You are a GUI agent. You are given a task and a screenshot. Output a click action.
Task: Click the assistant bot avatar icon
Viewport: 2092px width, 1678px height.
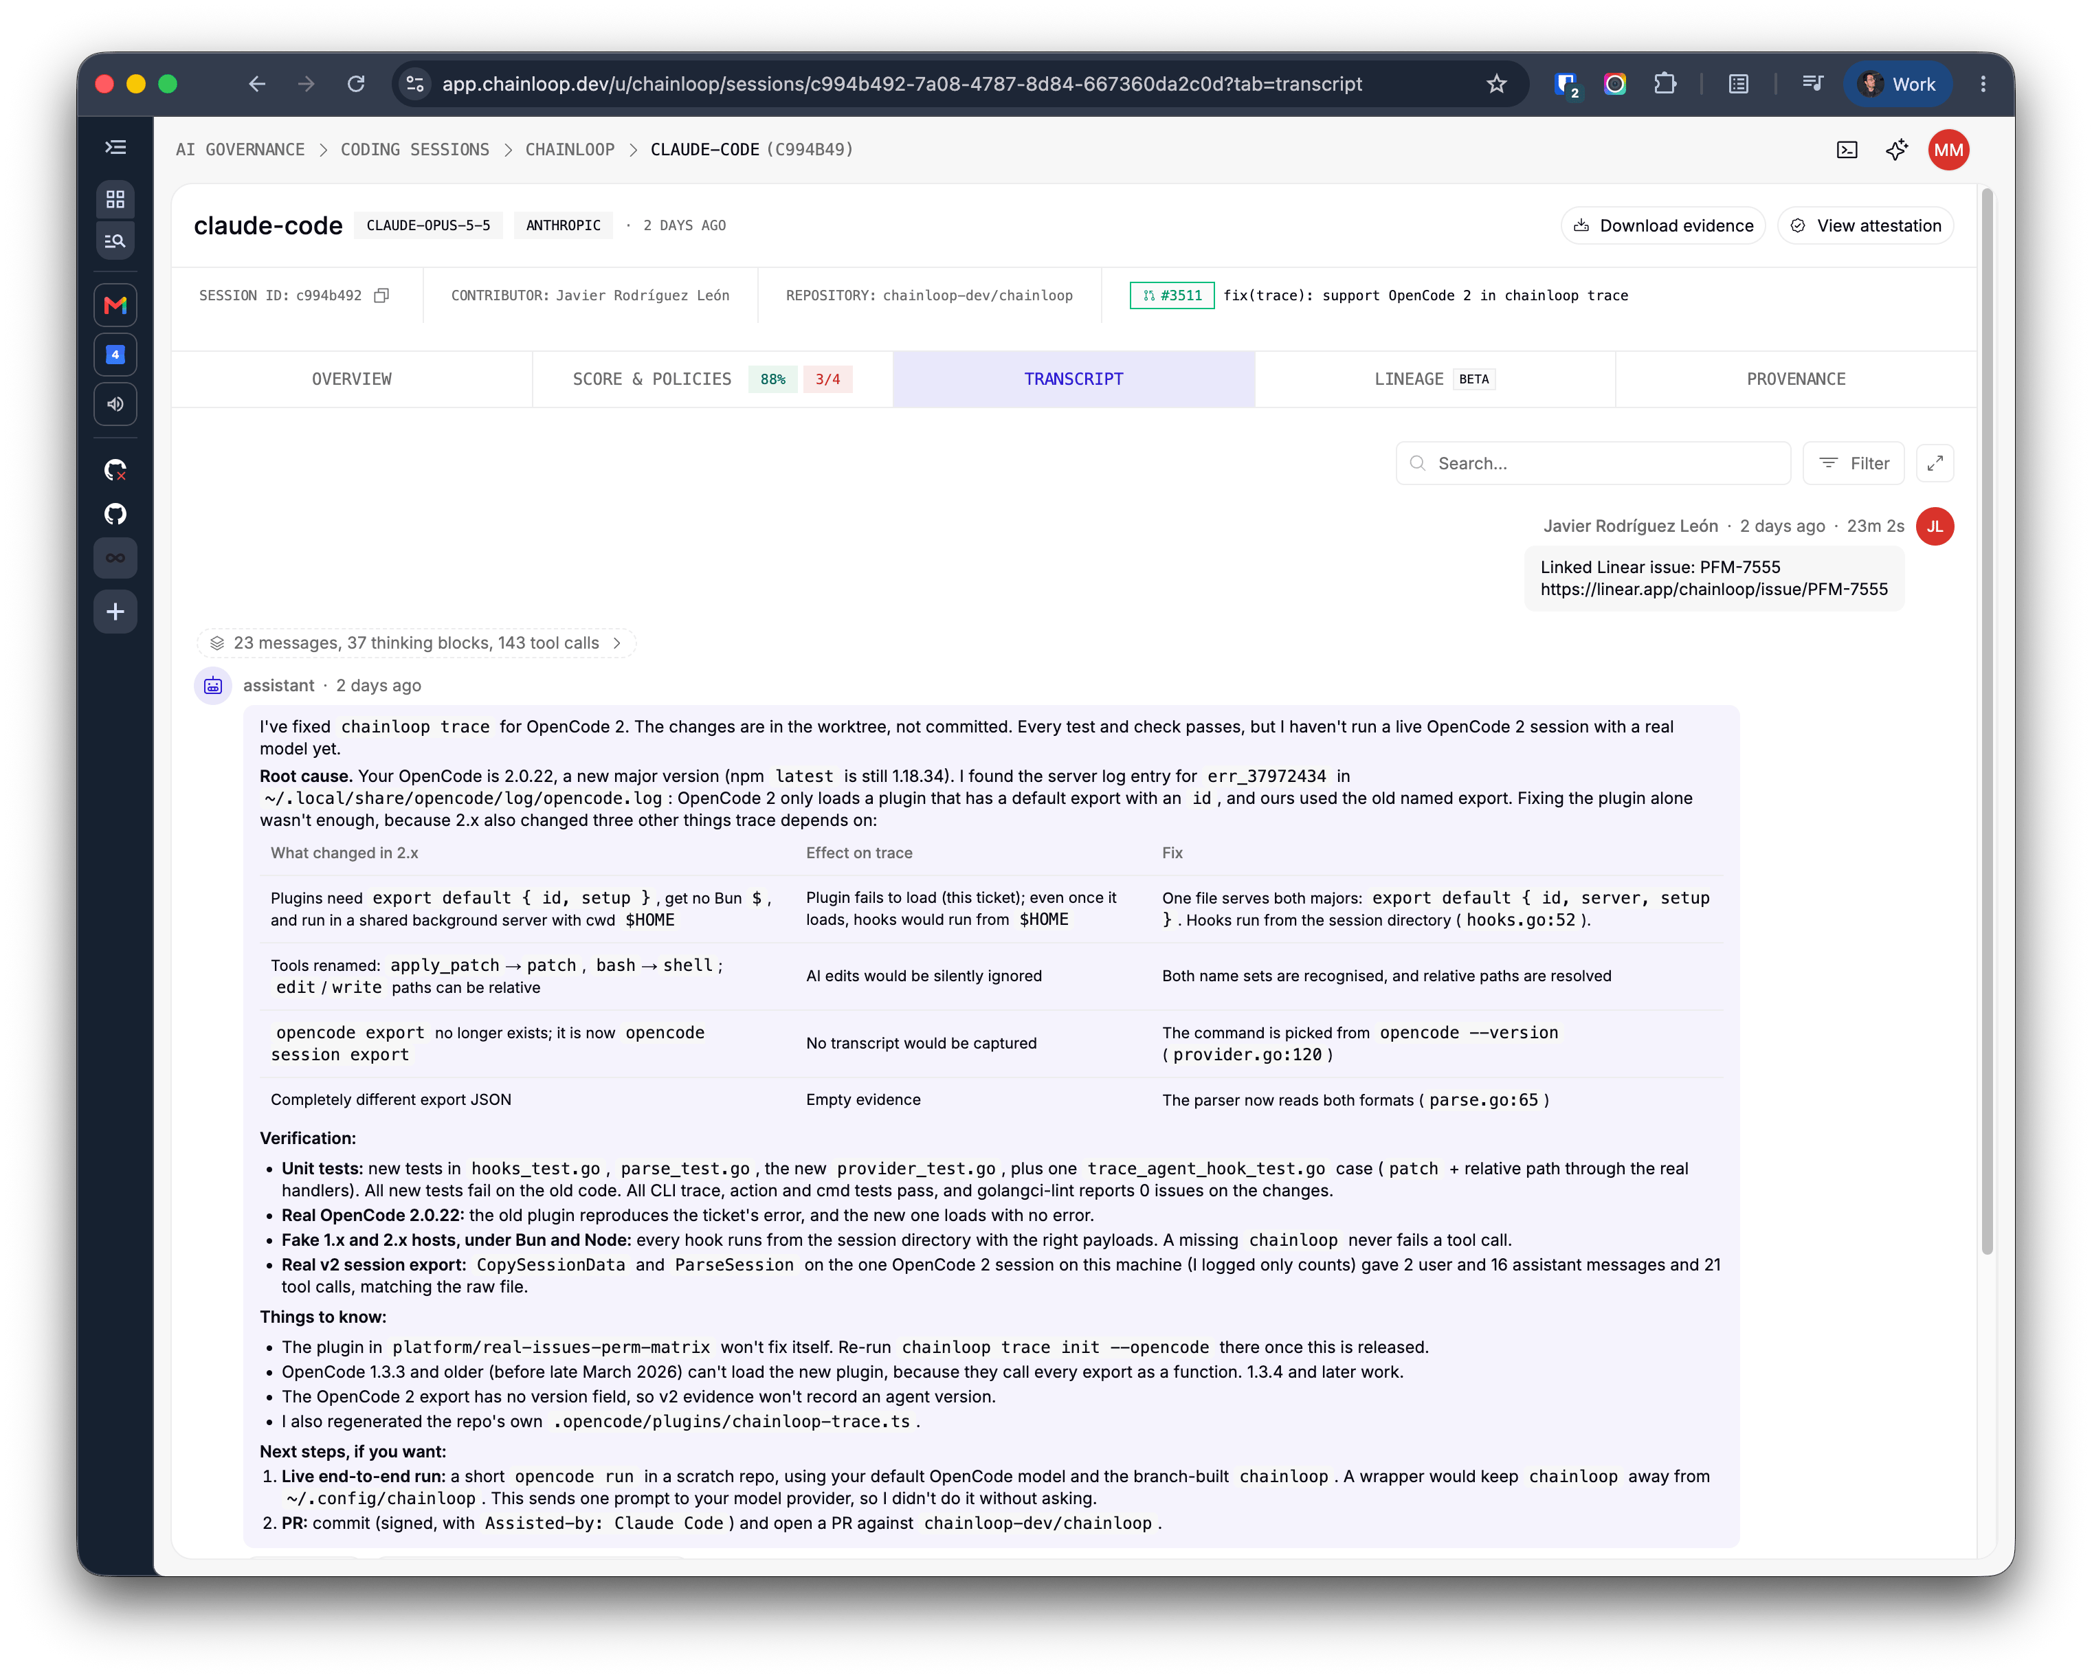[214, 686]
